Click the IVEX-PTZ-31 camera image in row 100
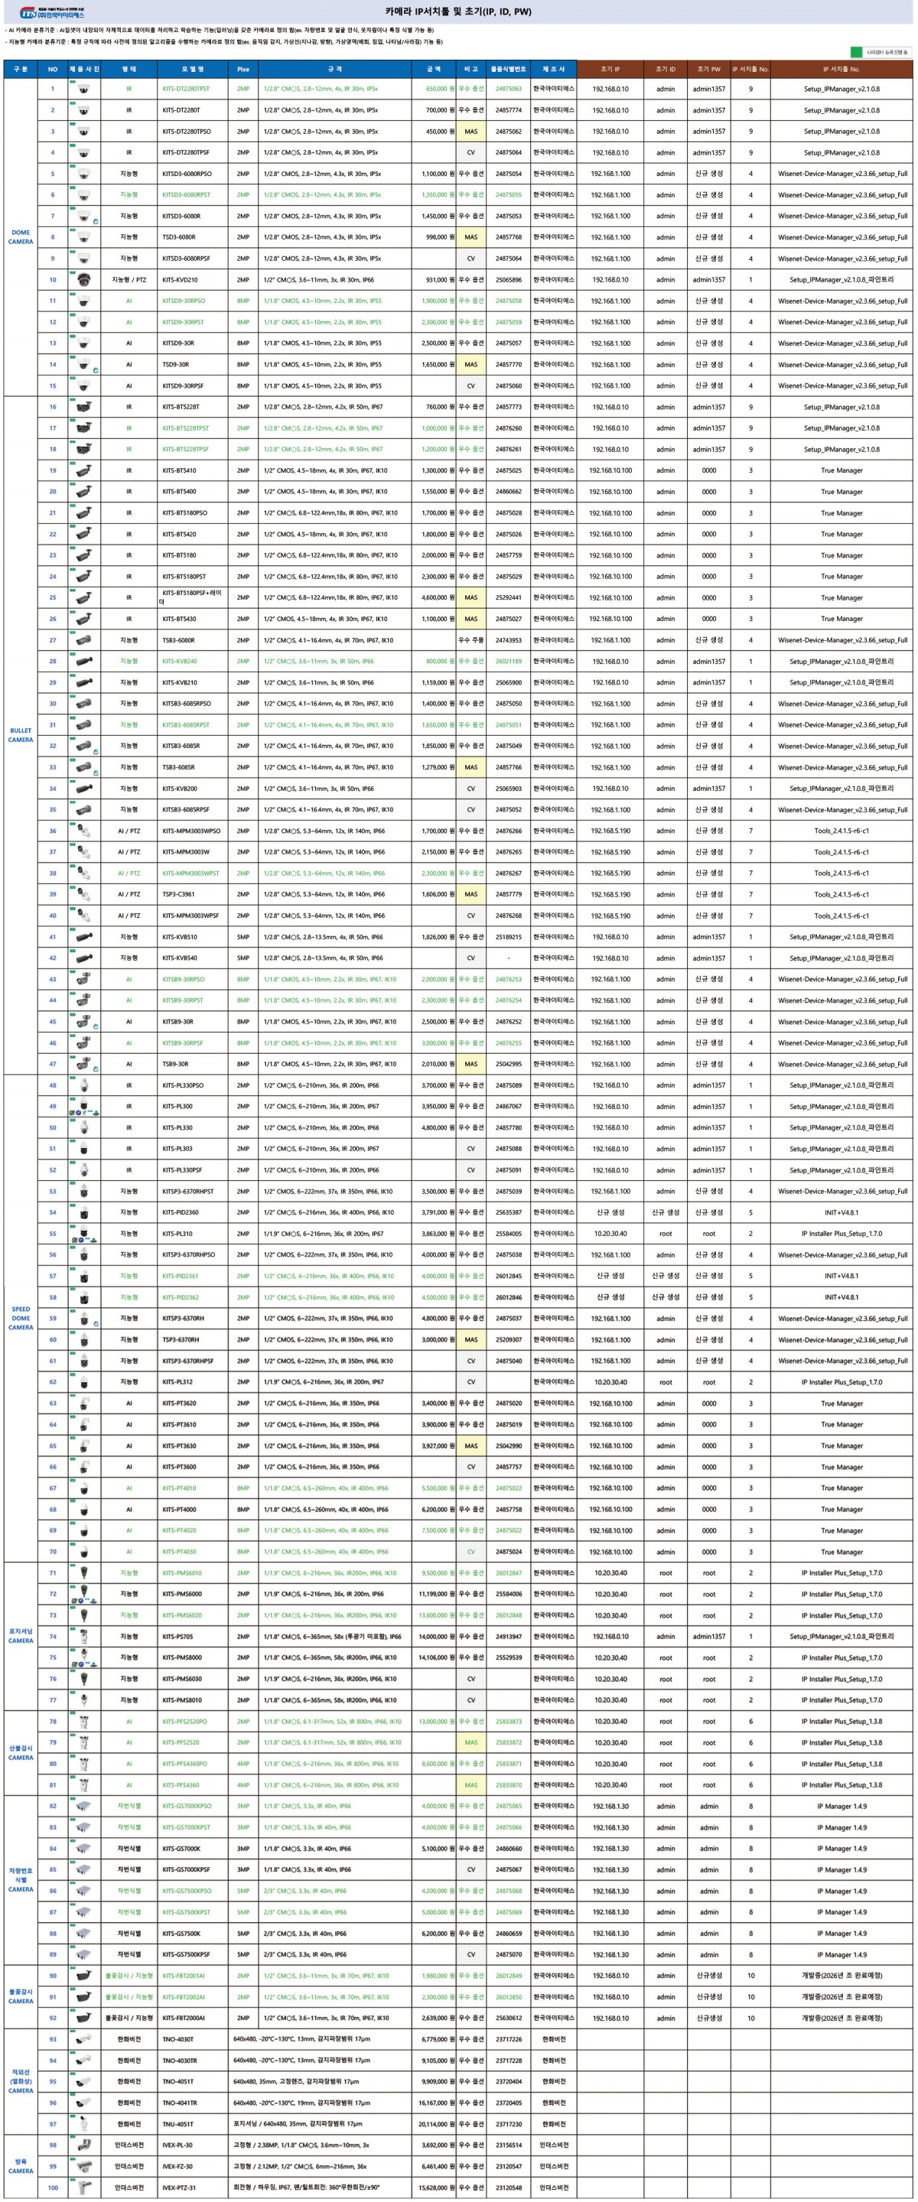This screenshot has width=918, height=2202. tap(83, 2187)
